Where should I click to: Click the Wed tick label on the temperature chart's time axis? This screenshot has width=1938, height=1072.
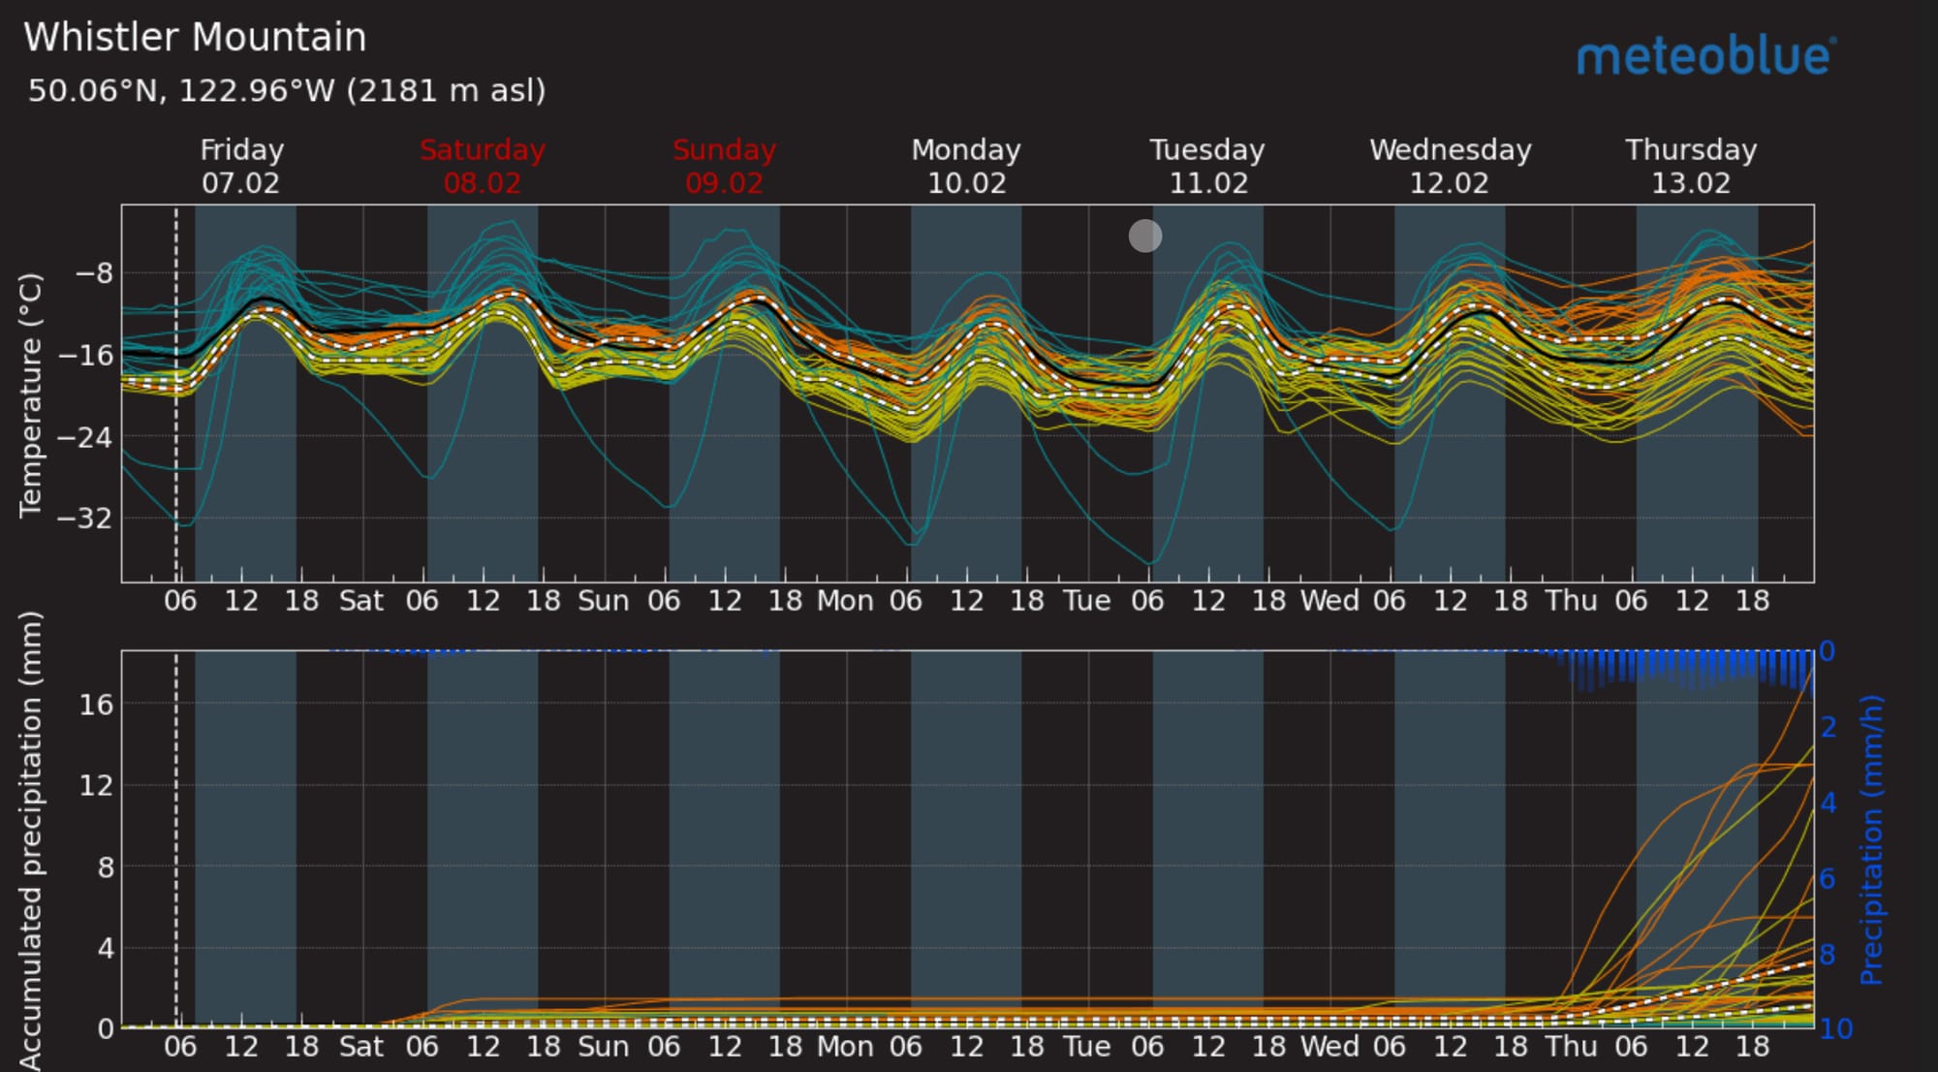click(1329, 601)
